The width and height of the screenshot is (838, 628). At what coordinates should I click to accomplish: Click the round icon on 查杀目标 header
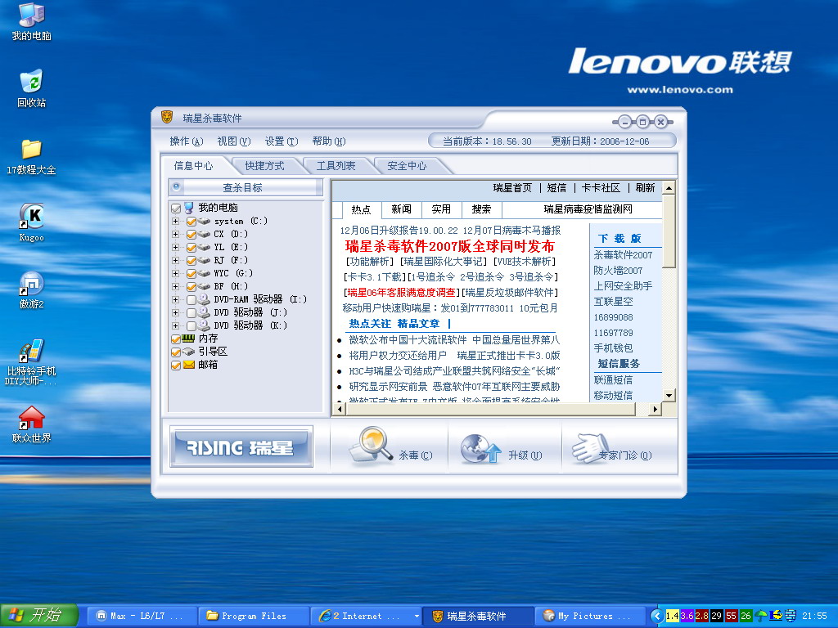pos(176,187)
